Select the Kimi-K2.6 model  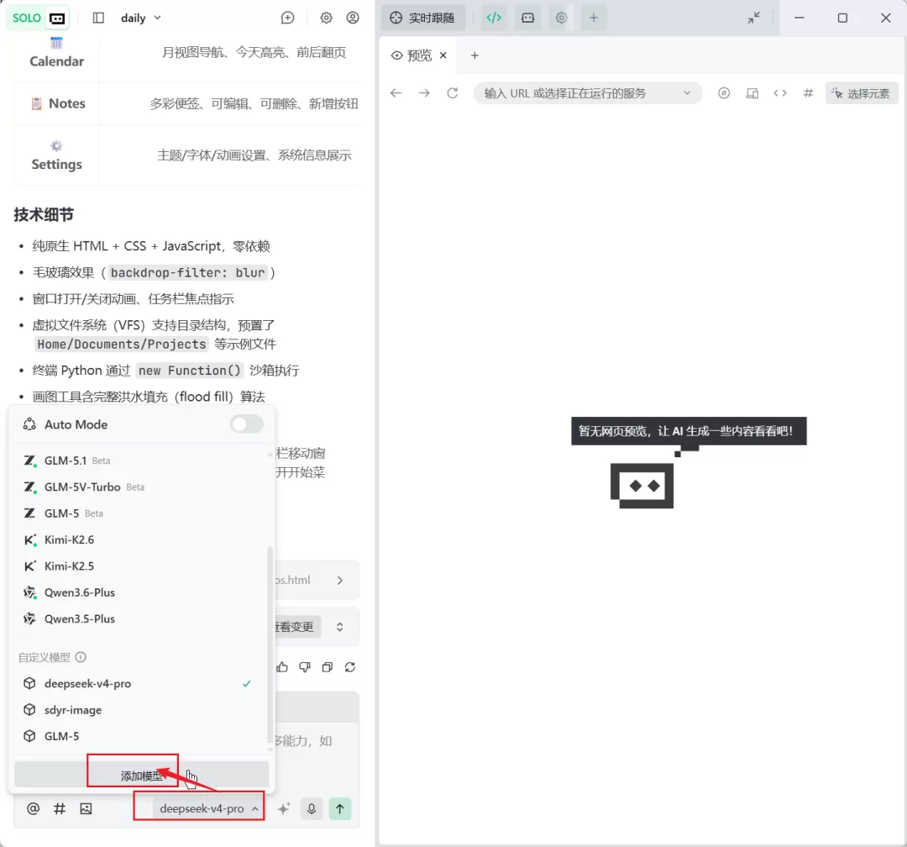(139, 539)
